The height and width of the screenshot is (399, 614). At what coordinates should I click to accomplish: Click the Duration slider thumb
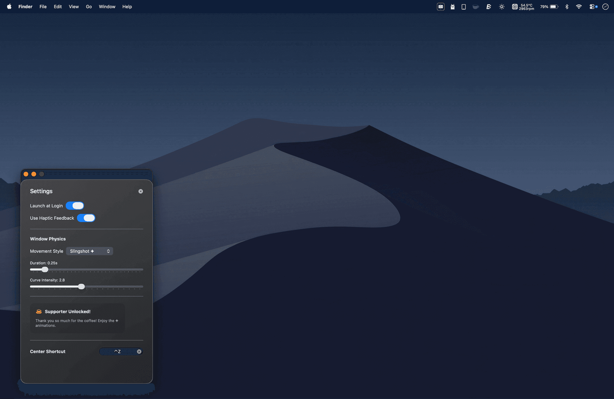[45, 270]
